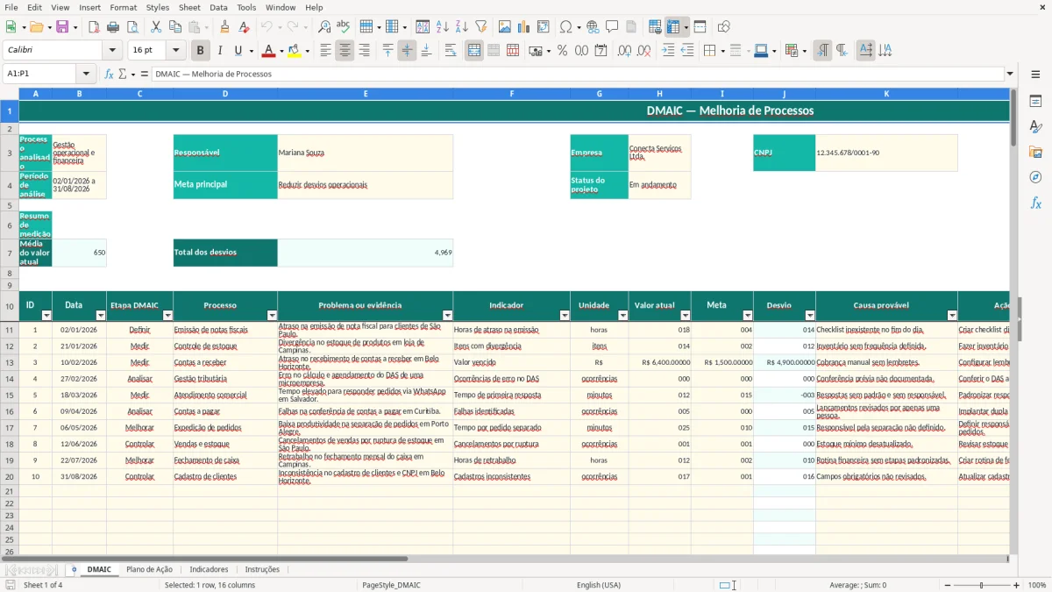Expand the formula bar
The height and width of the screenshot is (592, 1052).
pos(1010,74)
